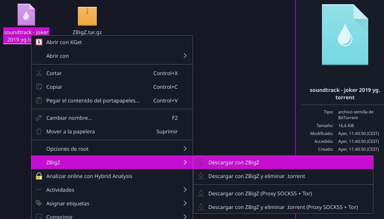Select the soundtrack joker torrent file icon

tap(26, 15)
